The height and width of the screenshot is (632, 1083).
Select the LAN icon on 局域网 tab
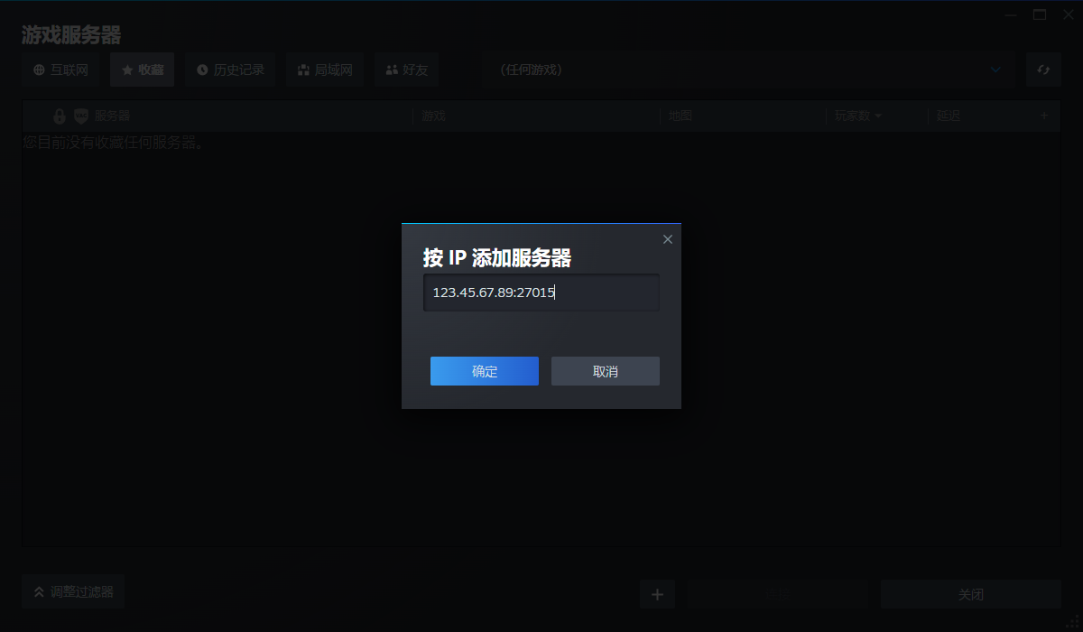(x=302, y=70)
